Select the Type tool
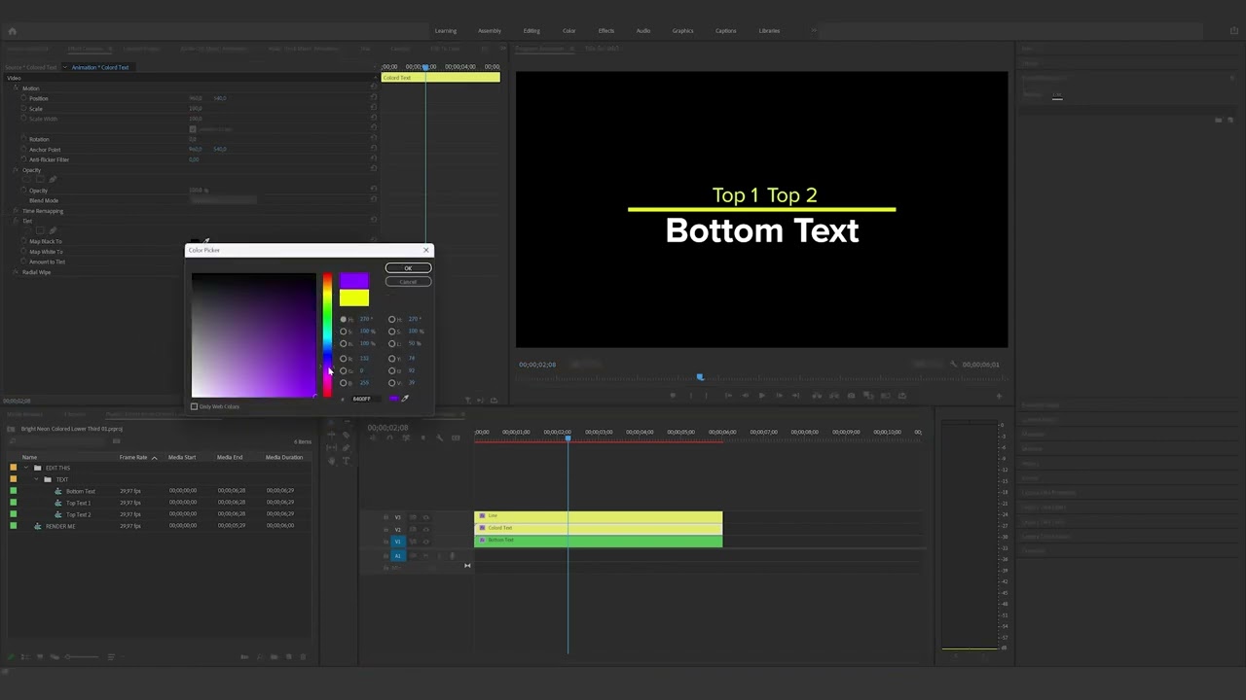Viewport: 1246px width, 700px height. click(x=346, y=461)
